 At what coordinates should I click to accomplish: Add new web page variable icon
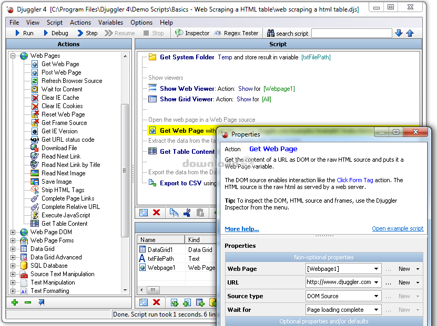(x=175, y=302)
